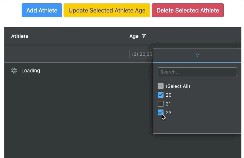Click the "21" label in filter list

pyautogui.click(x=169, y=104)
